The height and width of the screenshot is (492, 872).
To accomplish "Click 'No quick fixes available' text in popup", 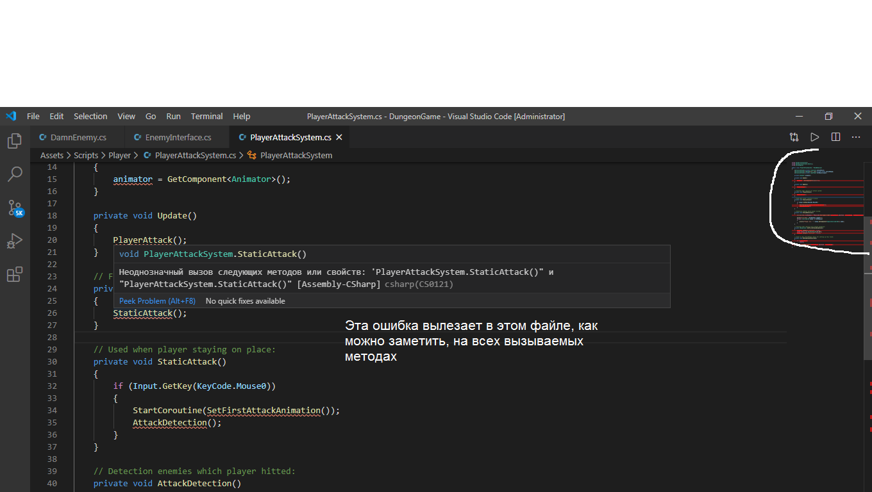I will 246,301.
